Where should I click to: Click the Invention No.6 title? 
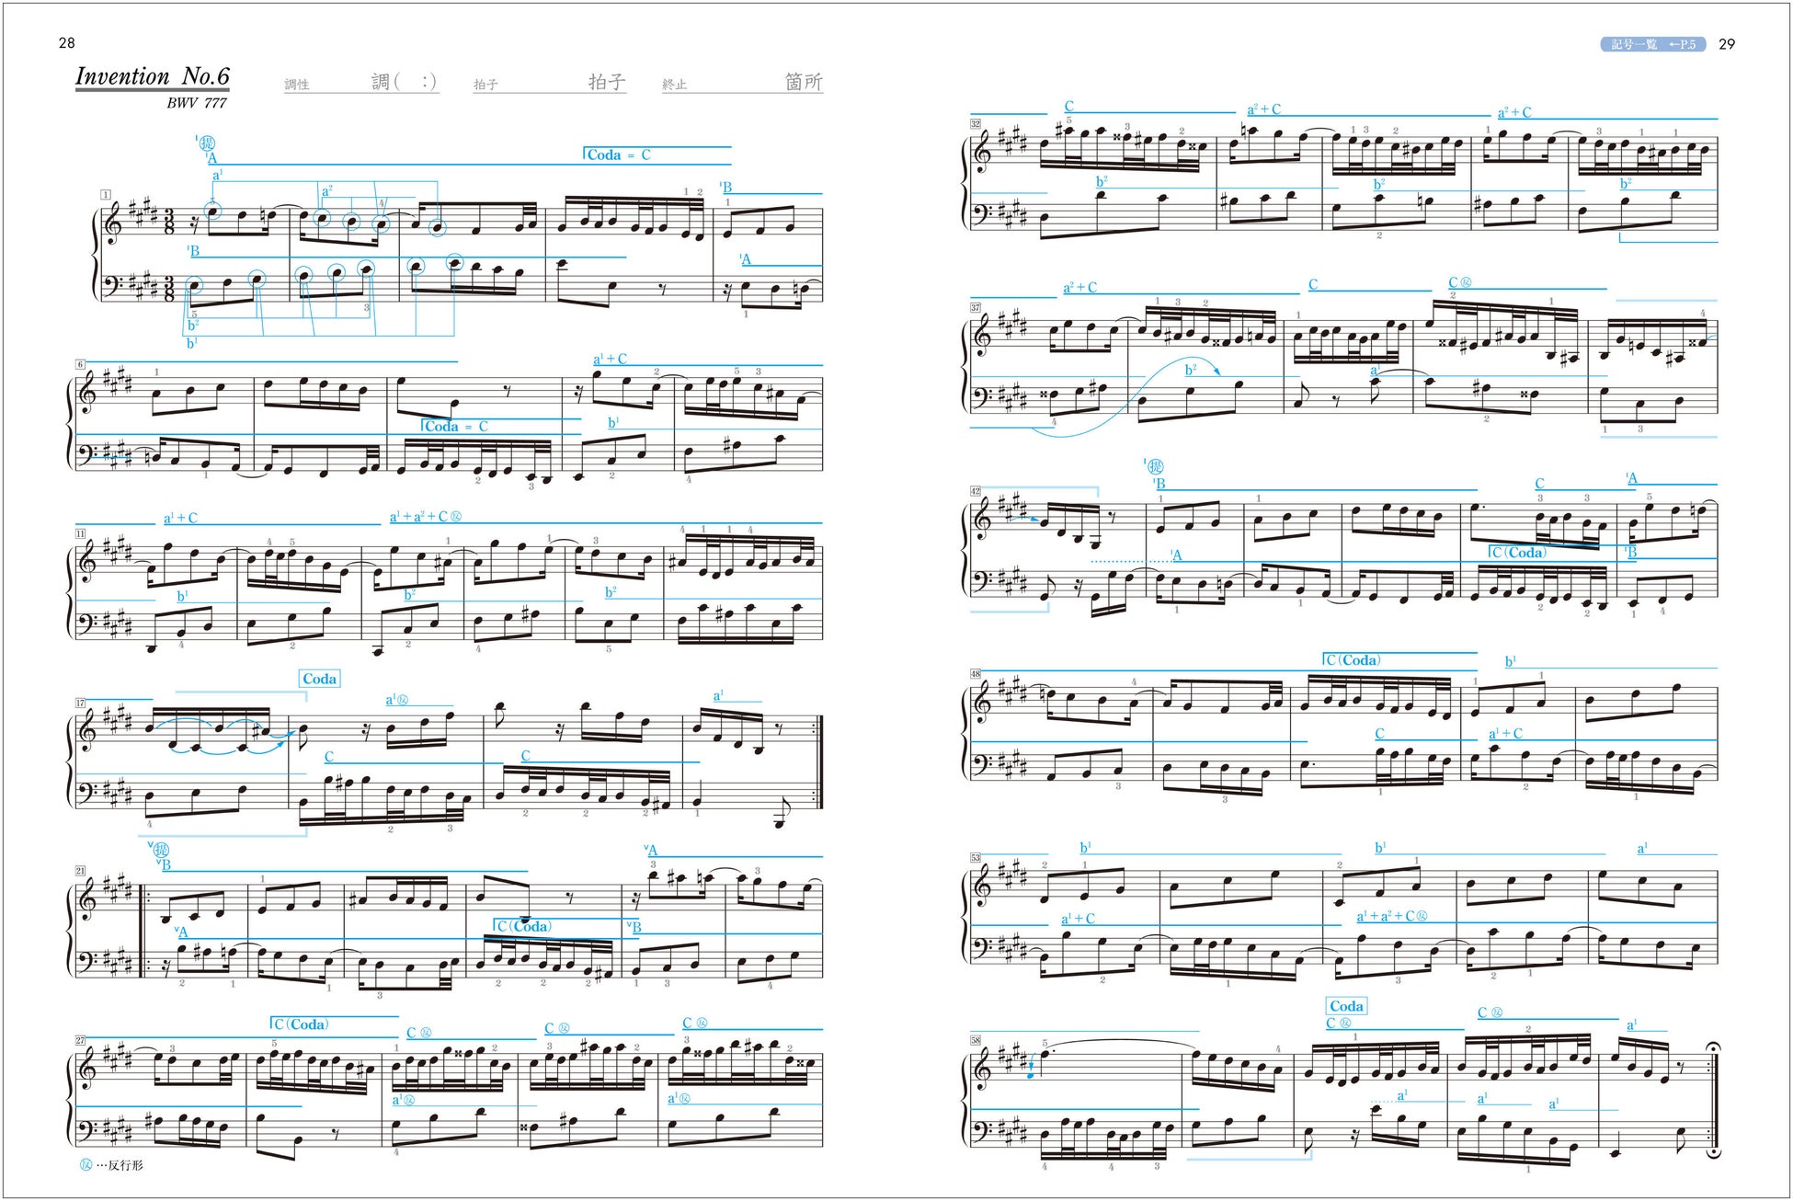coord(152,76)
